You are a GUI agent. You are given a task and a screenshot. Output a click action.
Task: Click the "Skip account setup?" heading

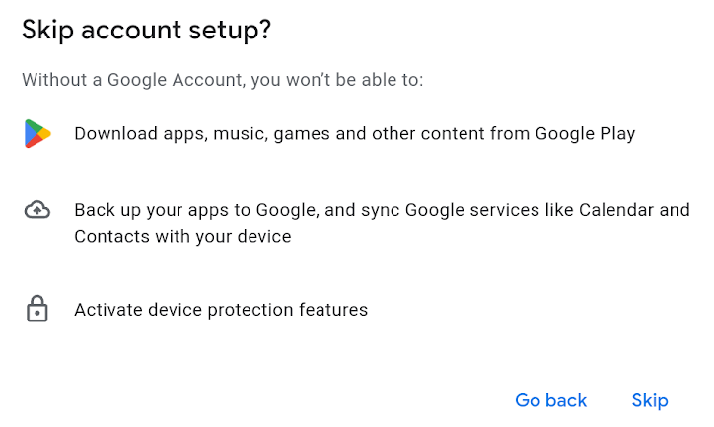146,31
